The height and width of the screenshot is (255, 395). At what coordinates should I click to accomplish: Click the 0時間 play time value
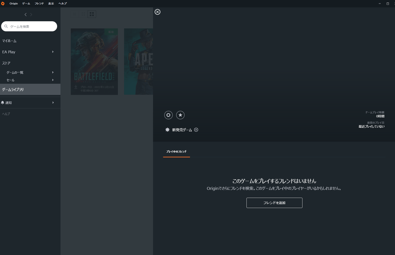380,116
